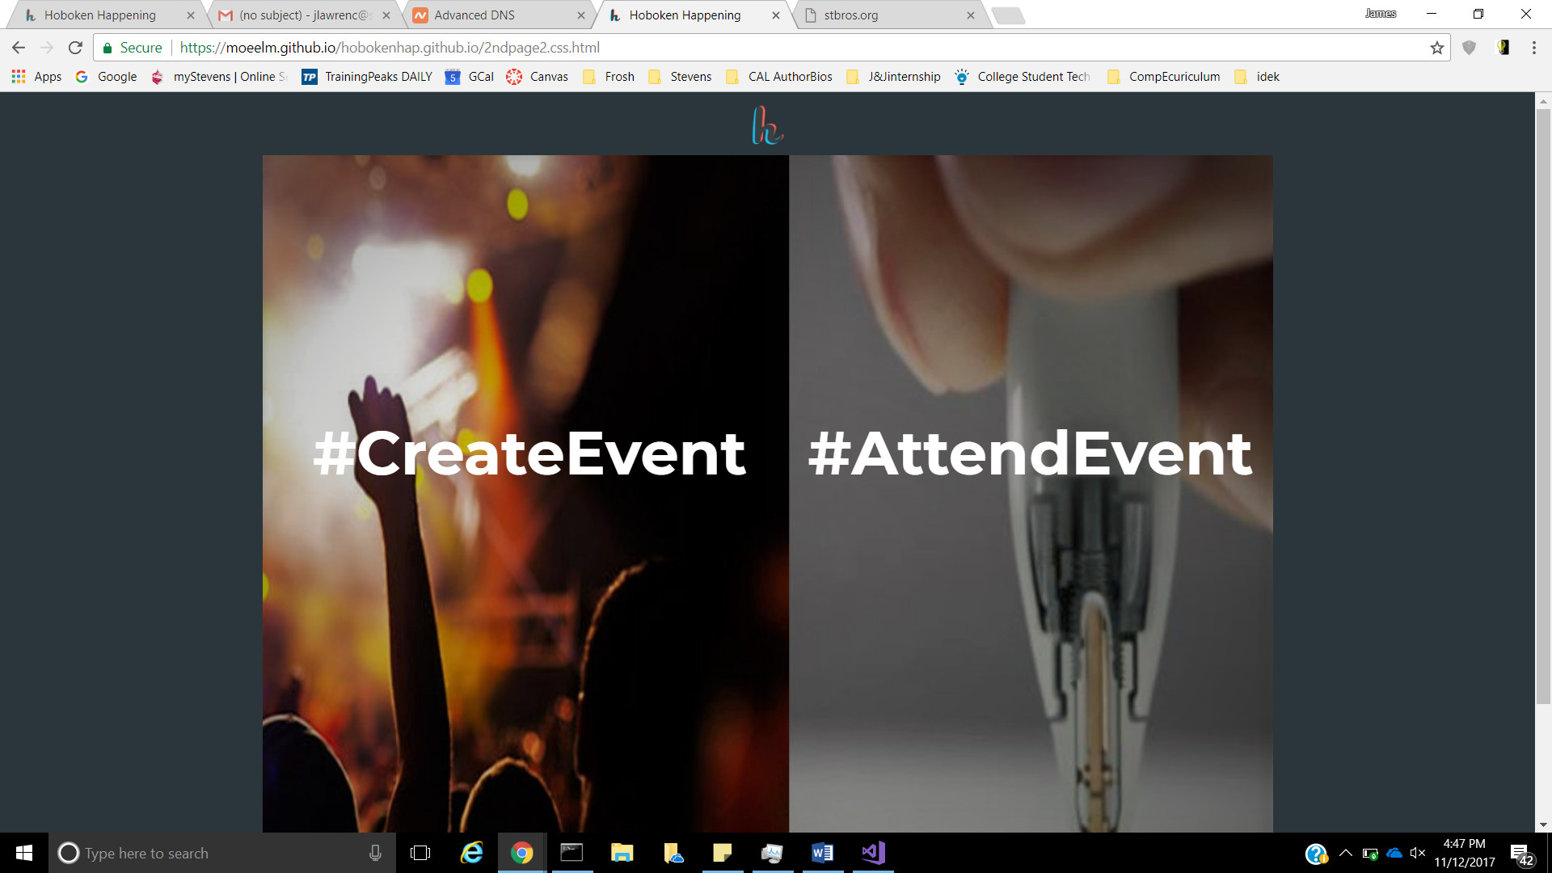Open Visual Studio from taskbar

pyautogui.click(x=873, y=853)
